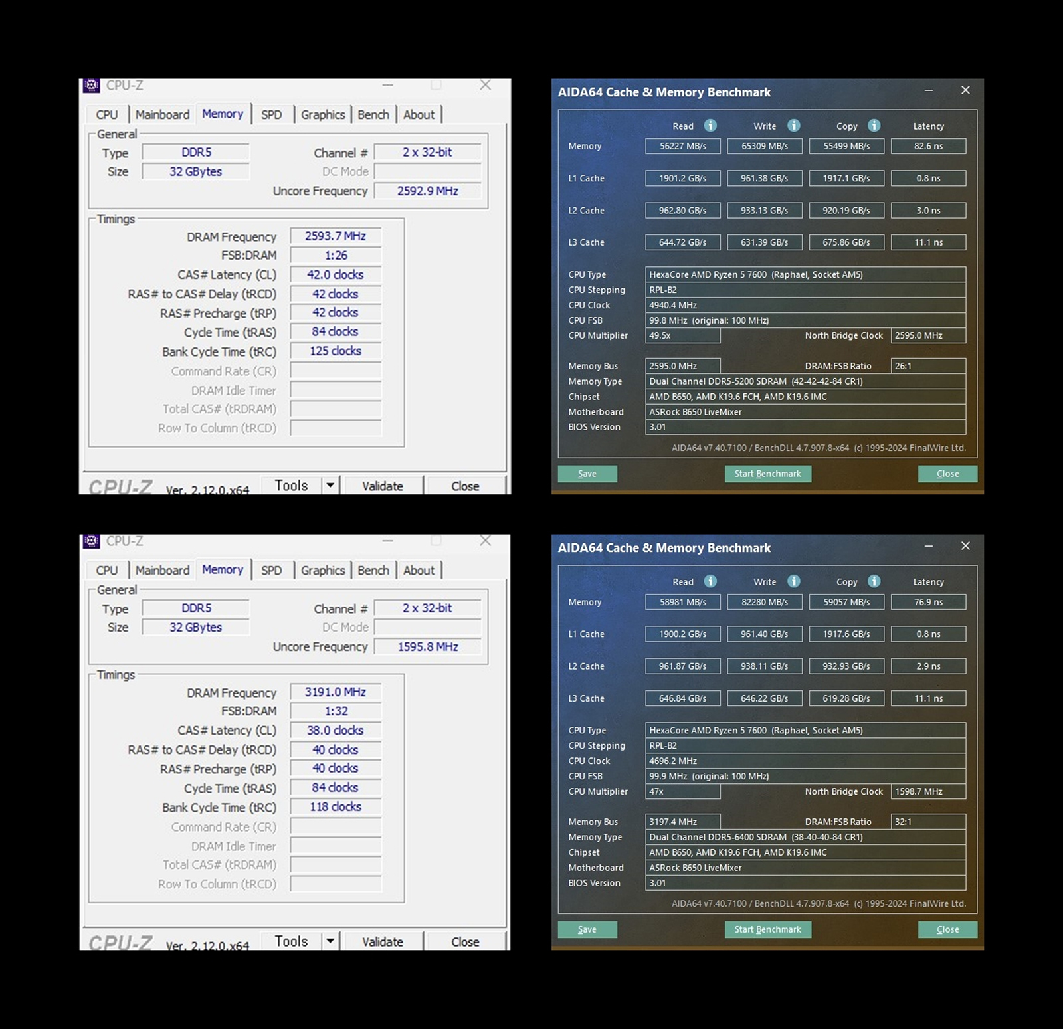
Task: Click DDR5-5200 SDRAM Memory Type field
Action: click(x=806, y=381)
